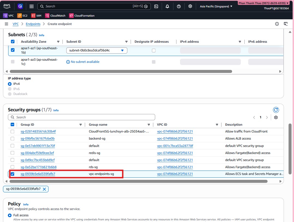Go to the Endpoints breadcrumb link
This screenshot has height=222, width=294.
[x=33, y=24]
